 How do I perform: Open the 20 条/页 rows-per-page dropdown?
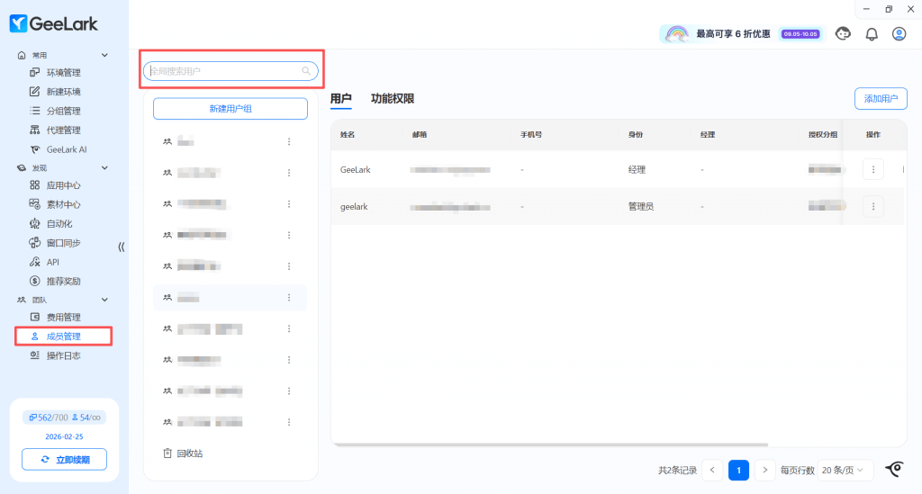(x=846, y=470)
